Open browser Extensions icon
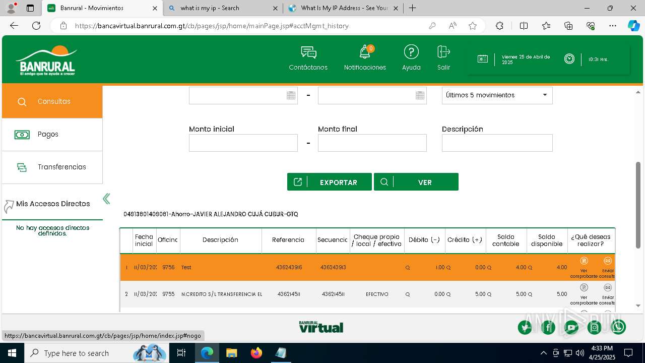The image size is (645, 363). coord(499,26)
